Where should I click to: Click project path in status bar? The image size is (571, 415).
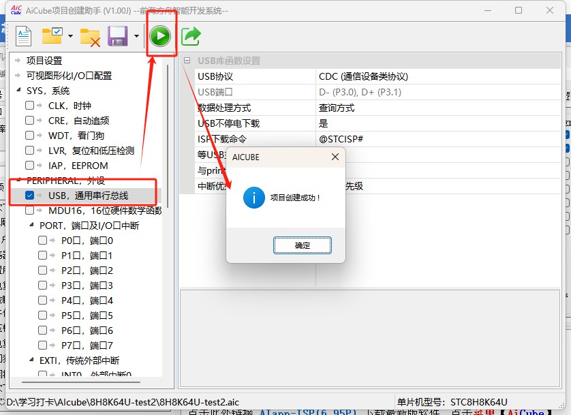click(x=123, y=402)
